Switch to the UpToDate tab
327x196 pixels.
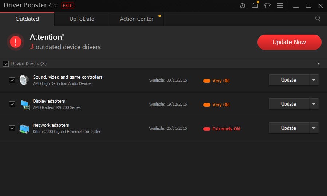(82, 19)
